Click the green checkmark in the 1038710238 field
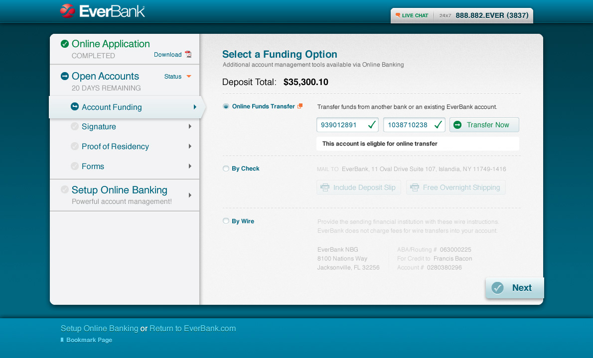Viewport: 593px width, 358px height. click(x=439, y=124)
